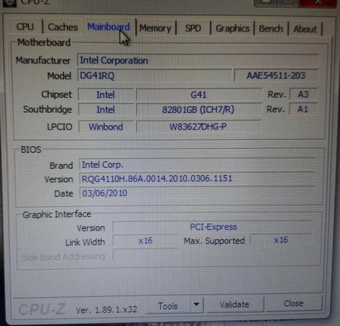Image resolution: width=340 pixels, height=326 pixels.
Task: Select Manufacturer value Intel Corporation
Action: pyautogui.click(x=198, y=60)
